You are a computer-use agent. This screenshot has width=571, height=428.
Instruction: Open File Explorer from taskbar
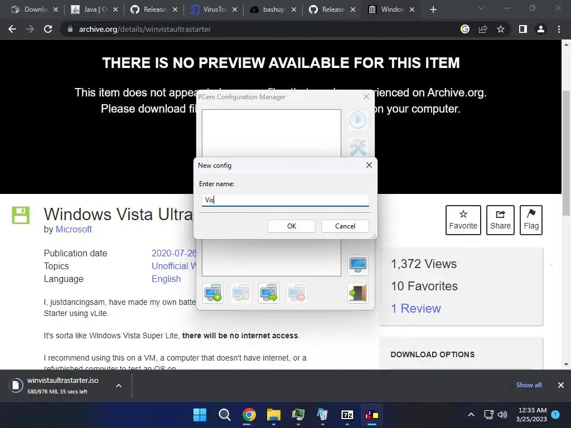[x=273, y=415]
